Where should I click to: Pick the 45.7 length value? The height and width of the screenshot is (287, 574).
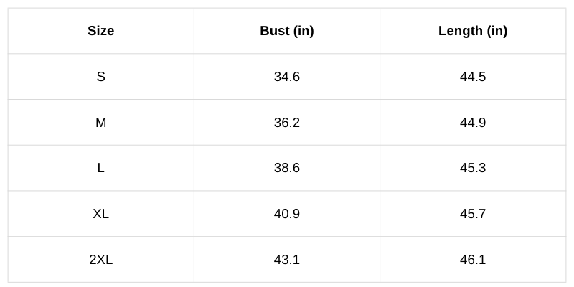pos(473,214)
